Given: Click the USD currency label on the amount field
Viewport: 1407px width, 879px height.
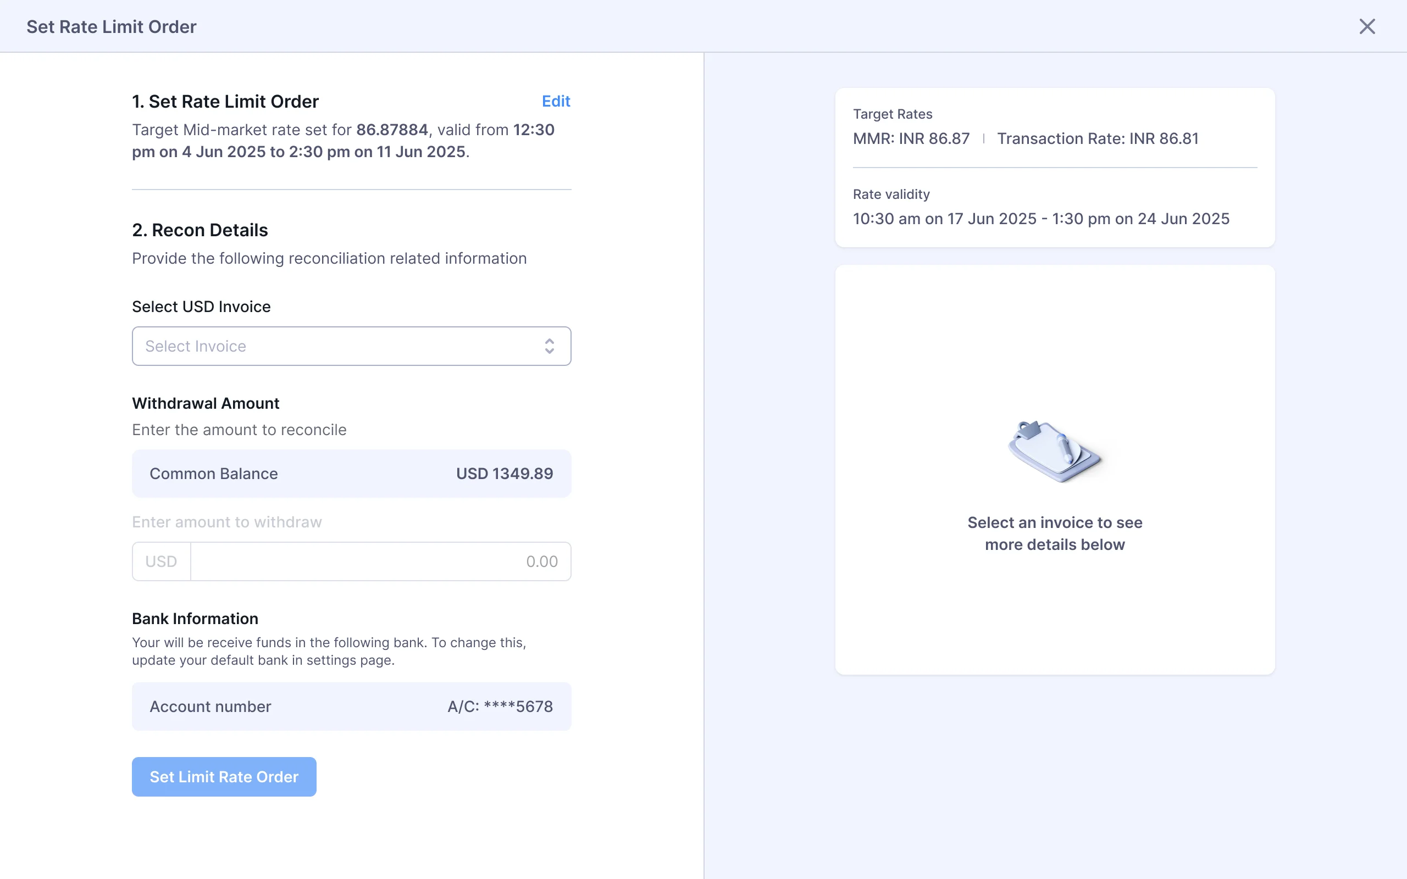Looking at the screenshot, I should 160,561.
